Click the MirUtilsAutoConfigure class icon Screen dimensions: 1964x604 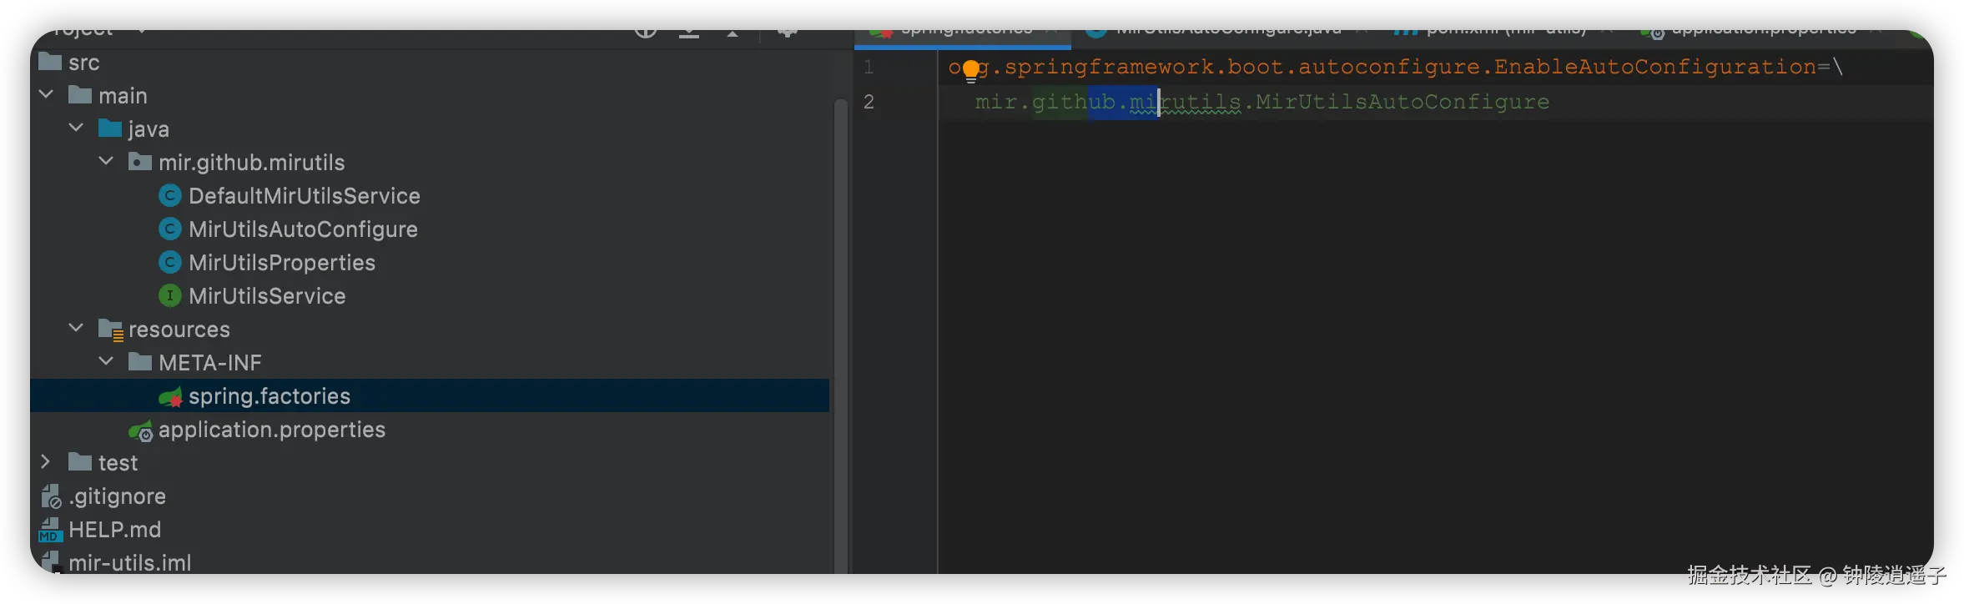click(170, 229)
